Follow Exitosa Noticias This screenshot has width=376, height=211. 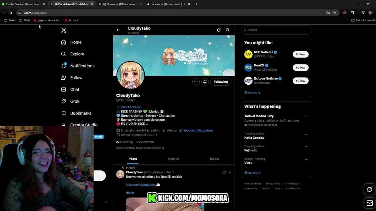301,81
